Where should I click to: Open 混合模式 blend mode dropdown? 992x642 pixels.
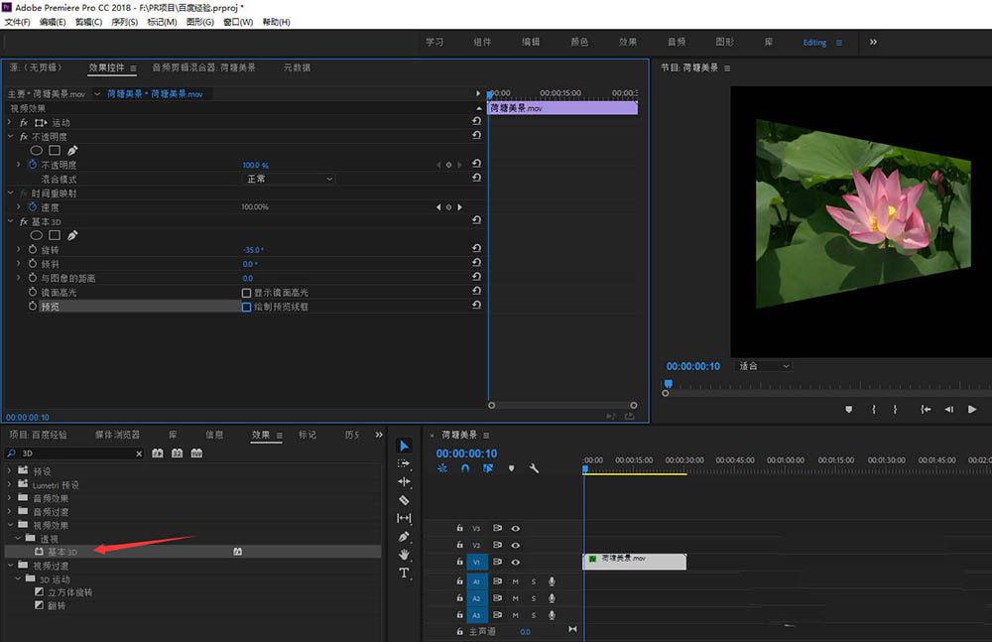[289, 179]
